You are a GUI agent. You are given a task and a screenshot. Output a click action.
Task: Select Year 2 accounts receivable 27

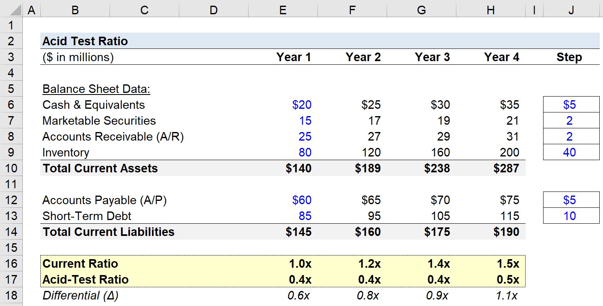point(374,136)
